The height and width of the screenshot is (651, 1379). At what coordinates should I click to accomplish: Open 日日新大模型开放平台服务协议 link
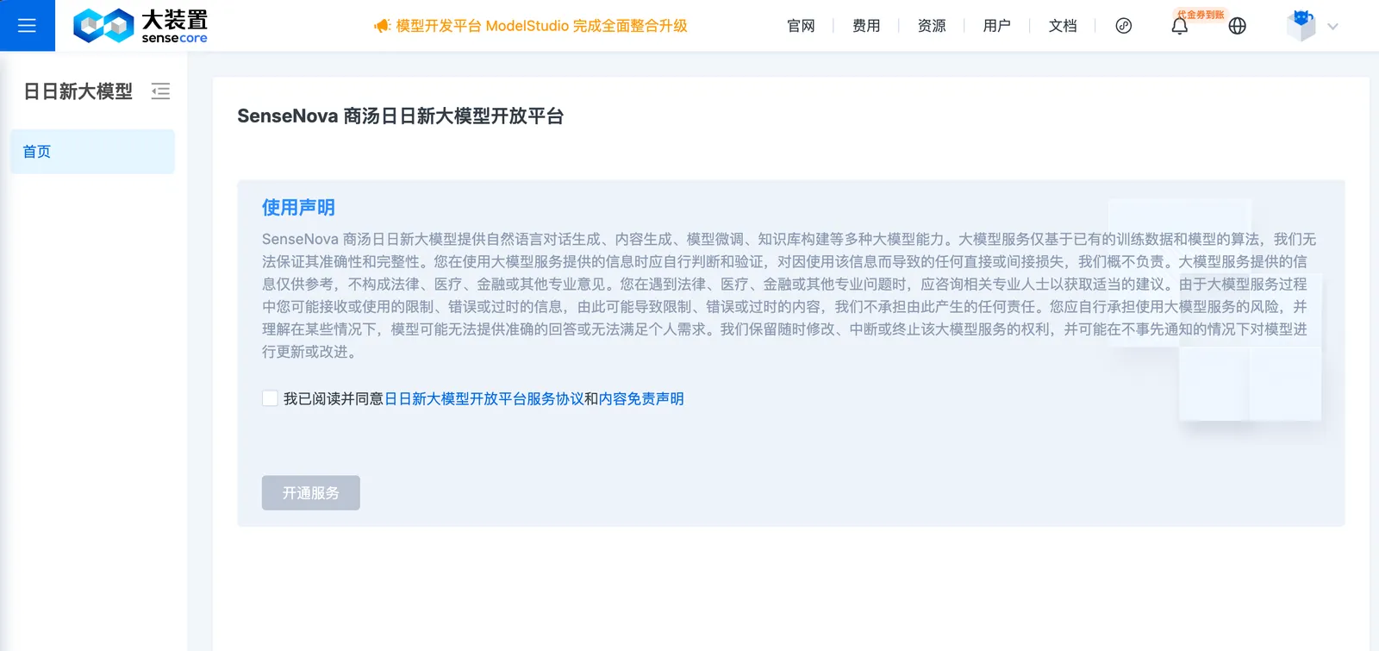[x=484, y=398]
